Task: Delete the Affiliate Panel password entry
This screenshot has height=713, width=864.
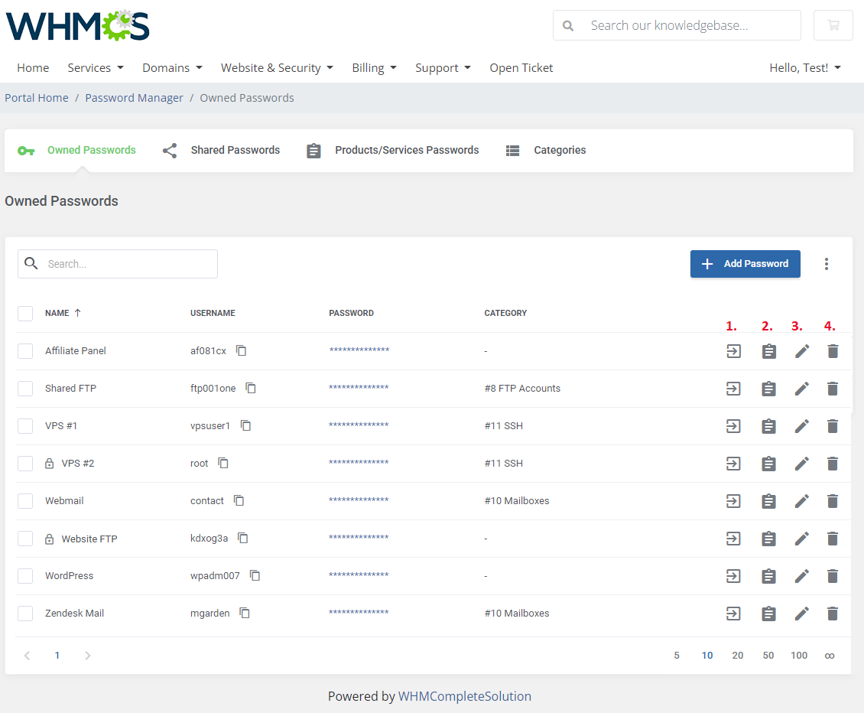Action: click(x=833, y=351)
